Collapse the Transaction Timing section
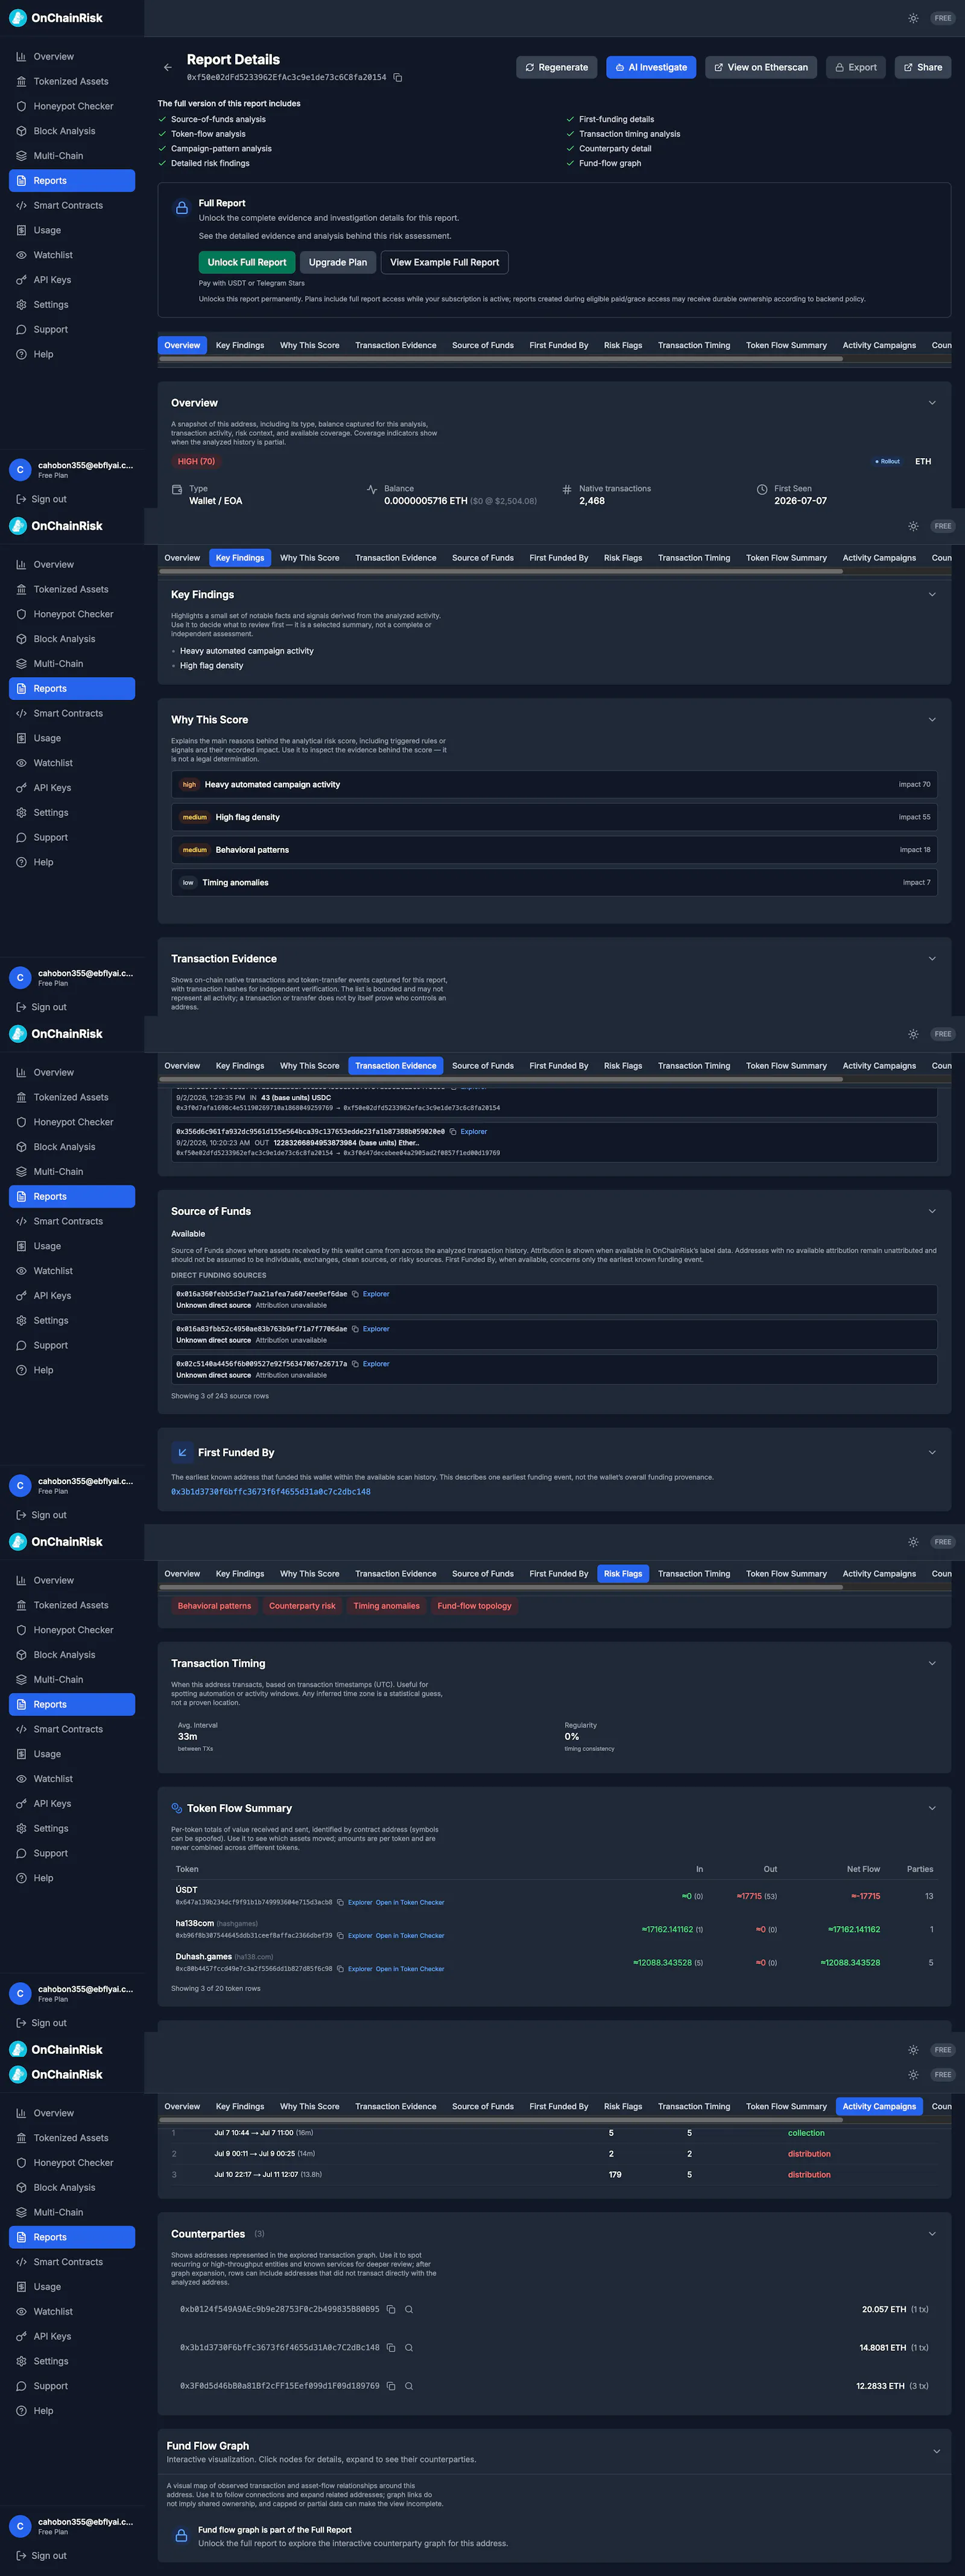965x2576 pixels. point(932,1663)
